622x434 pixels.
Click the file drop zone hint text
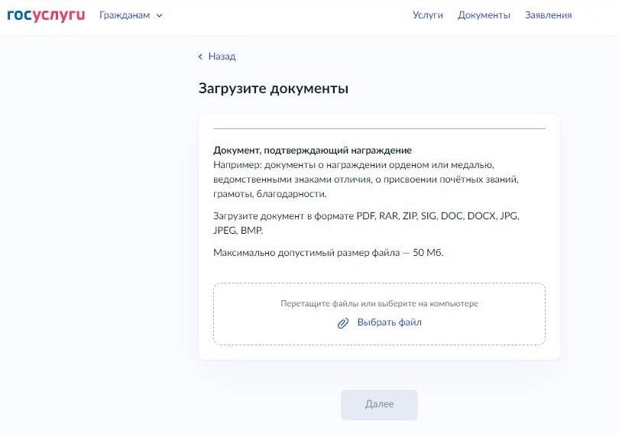(379, 303)
